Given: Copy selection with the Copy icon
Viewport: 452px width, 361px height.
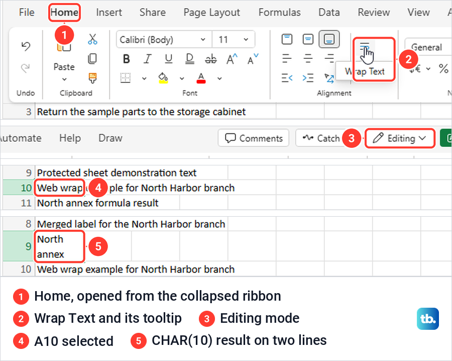Looking at the screenshot, I should click(x=92, y=59).
